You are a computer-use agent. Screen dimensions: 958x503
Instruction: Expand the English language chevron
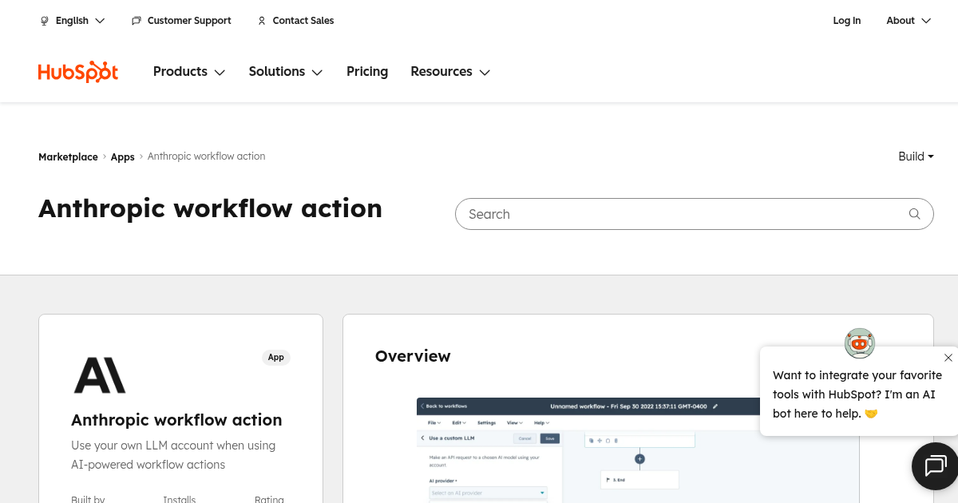click(100, 21)
